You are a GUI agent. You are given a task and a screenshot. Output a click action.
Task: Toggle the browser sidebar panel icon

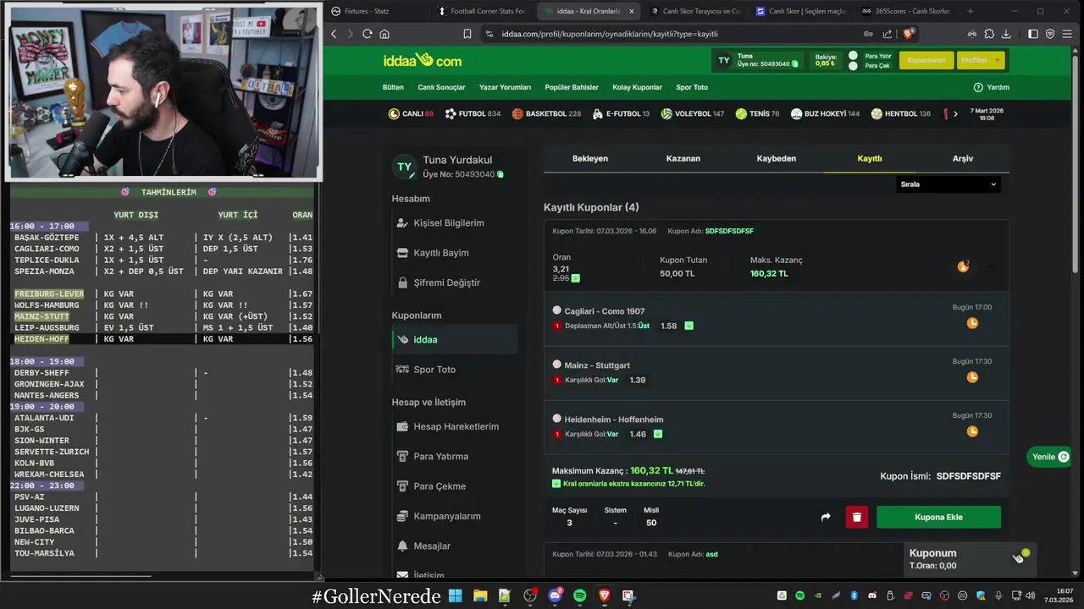[1033, 34]
